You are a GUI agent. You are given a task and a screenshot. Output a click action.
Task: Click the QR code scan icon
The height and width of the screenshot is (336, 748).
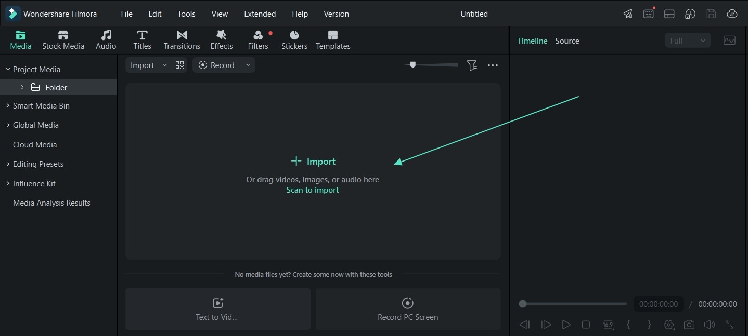(180, 65)
